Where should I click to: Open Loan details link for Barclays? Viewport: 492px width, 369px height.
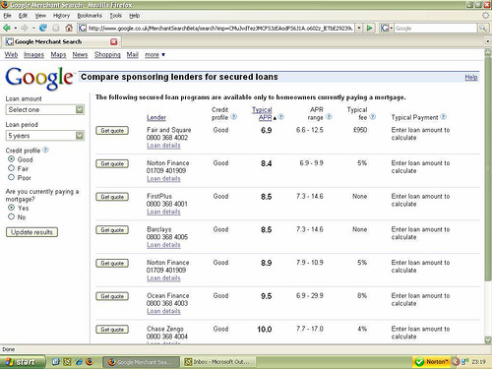[x=163, y=245]
